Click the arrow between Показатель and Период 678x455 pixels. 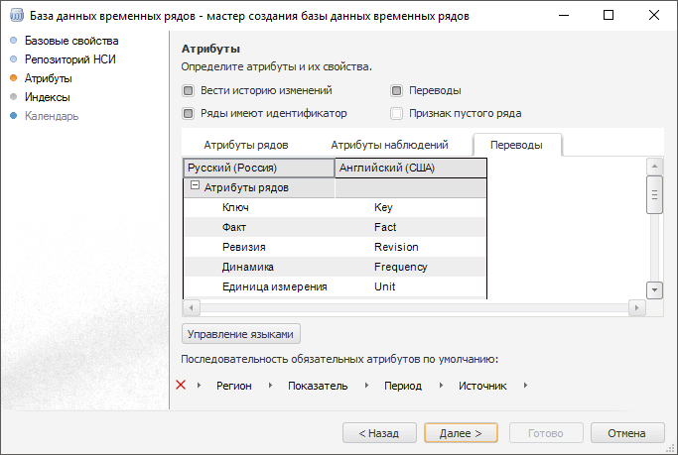coord(366,386)
